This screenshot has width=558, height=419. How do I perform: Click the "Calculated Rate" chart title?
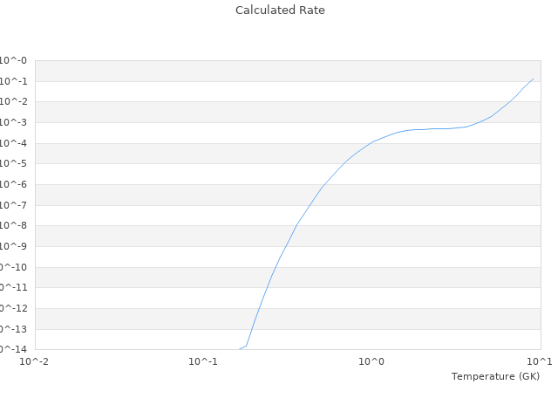coord(280,10)
